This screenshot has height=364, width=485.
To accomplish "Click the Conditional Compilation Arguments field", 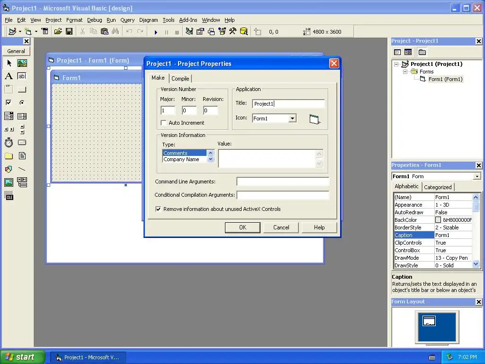I will 283,195.
